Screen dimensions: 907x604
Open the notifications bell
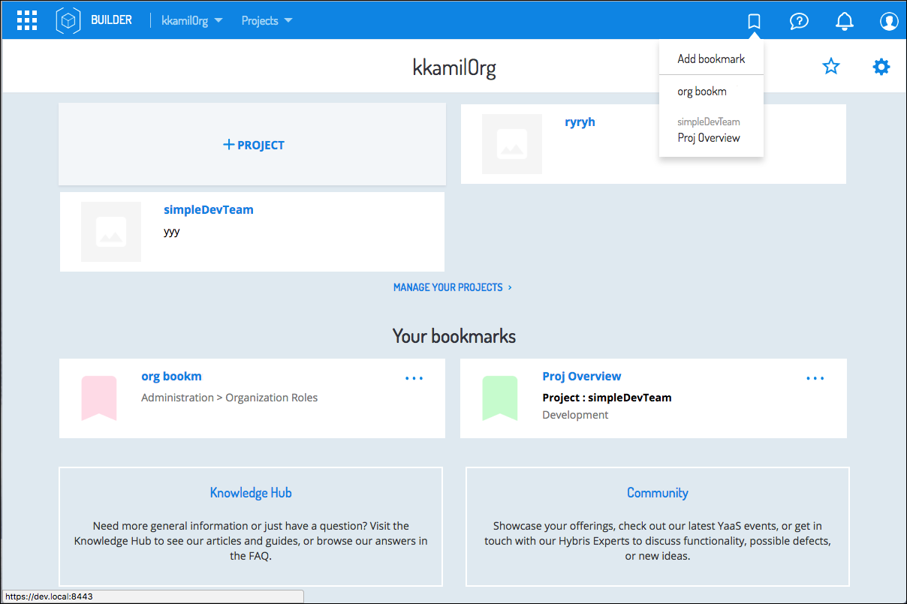(844, 21)
